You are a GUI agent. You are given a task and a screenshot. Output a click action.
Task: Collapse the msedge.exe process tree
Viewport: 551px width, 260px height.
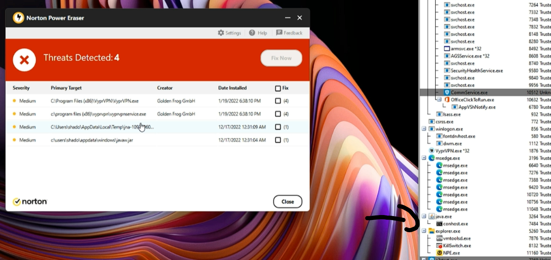(x=424, y=158)
